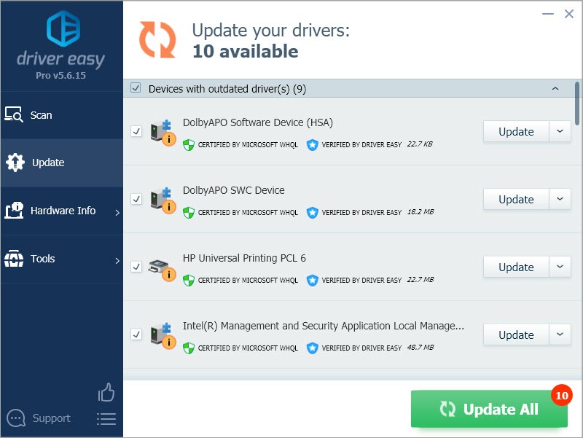Collapse the outdated drivers list

tap(555, 87)
